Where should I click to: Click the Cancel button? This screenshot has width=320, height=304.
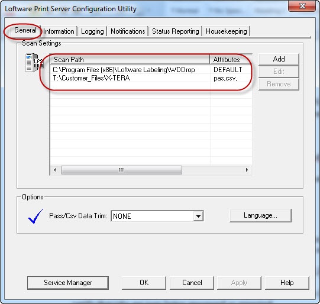point(192,283)
